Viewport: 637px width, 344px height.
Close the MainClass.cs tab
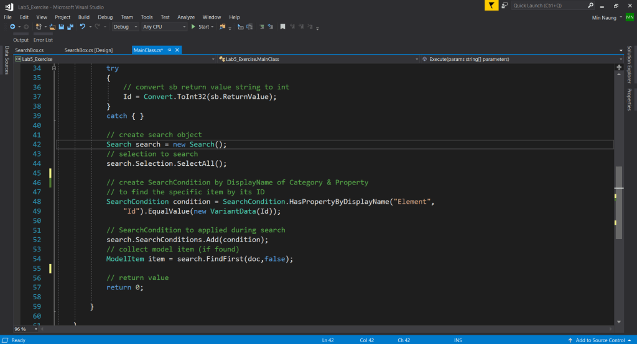tap(177, 50)
